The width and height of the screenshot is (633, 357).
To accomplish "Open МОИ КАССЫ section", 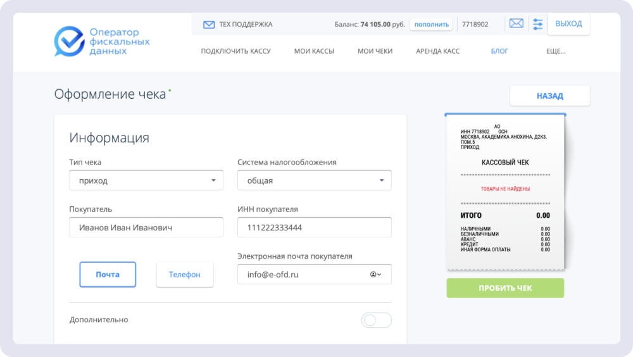I will click(x=314, y=51).
